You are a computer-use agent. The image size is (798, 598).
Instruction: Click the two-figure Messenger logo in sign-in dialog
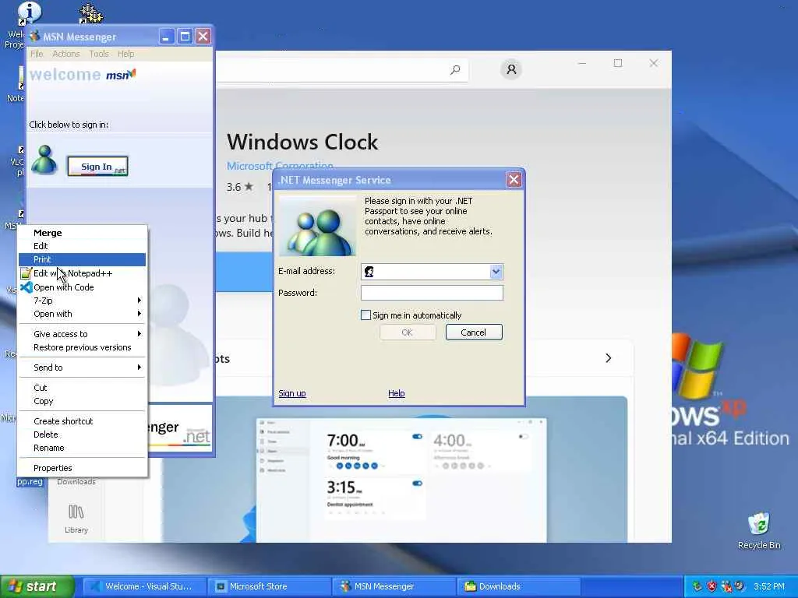pos(318,227)
